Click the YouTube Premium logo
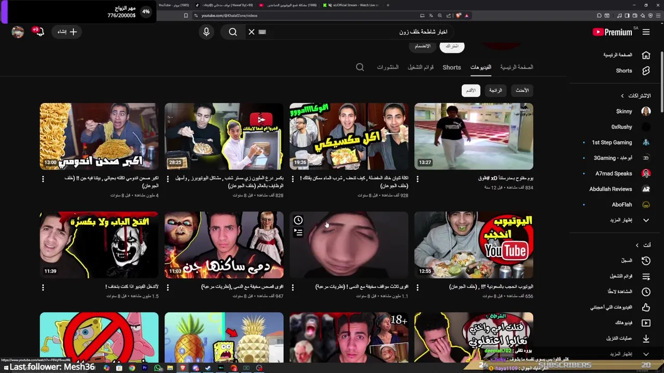The width and height of the screenshot is (664, 373). (x=613, y=32)
